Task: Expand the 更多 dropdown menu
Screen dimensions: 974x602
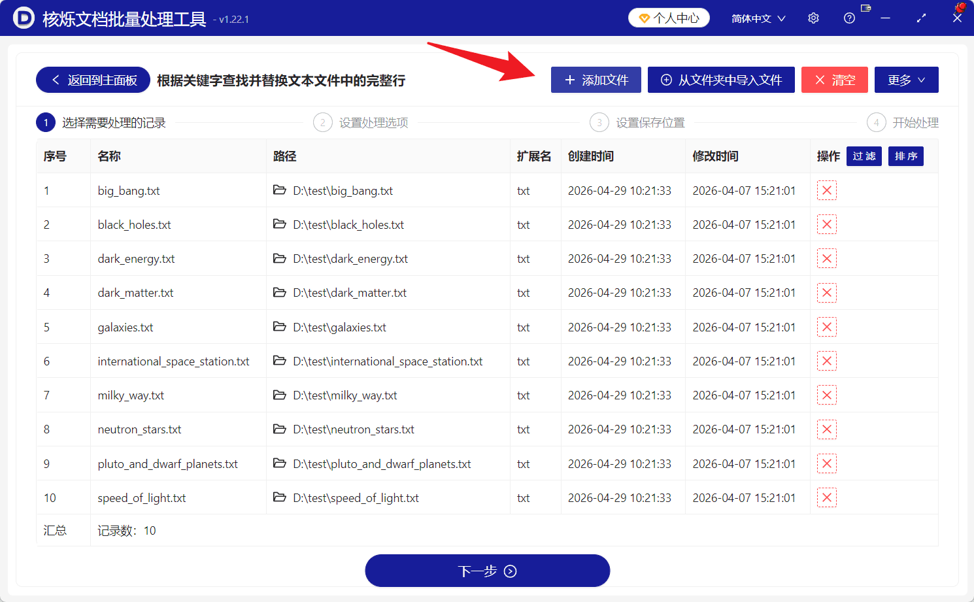Action: click(x=906, y=80)
